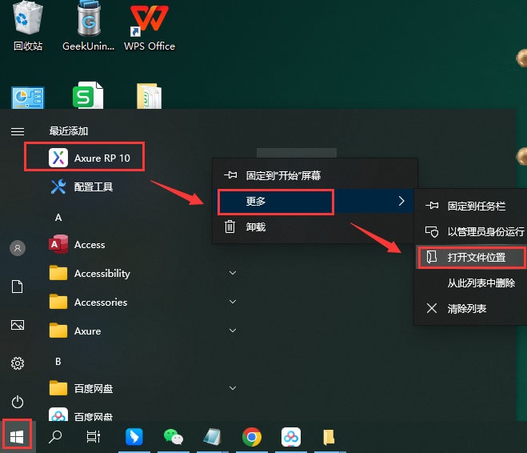This screenshot has height=453, width=527.
Task: Open taskbar Search magnifier
Action: [x=55, y=437]
